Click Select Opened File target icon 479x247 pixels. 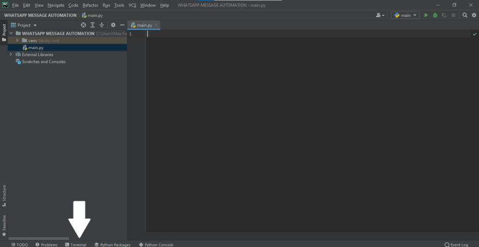(83, 25)
